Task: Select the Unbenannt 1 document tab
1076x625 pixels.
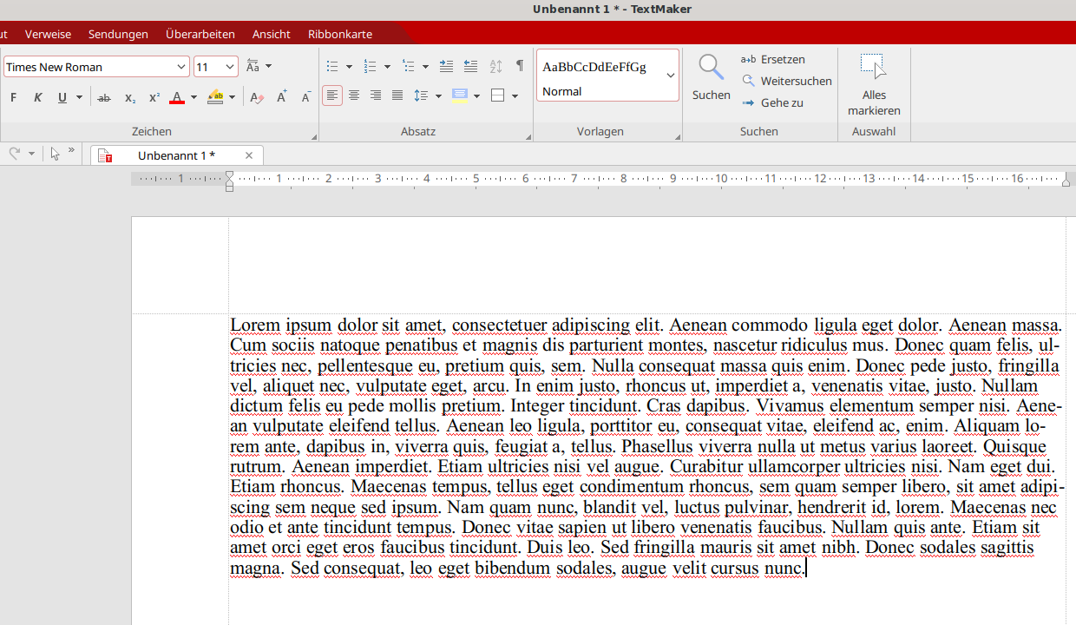Action: [176, 155]
